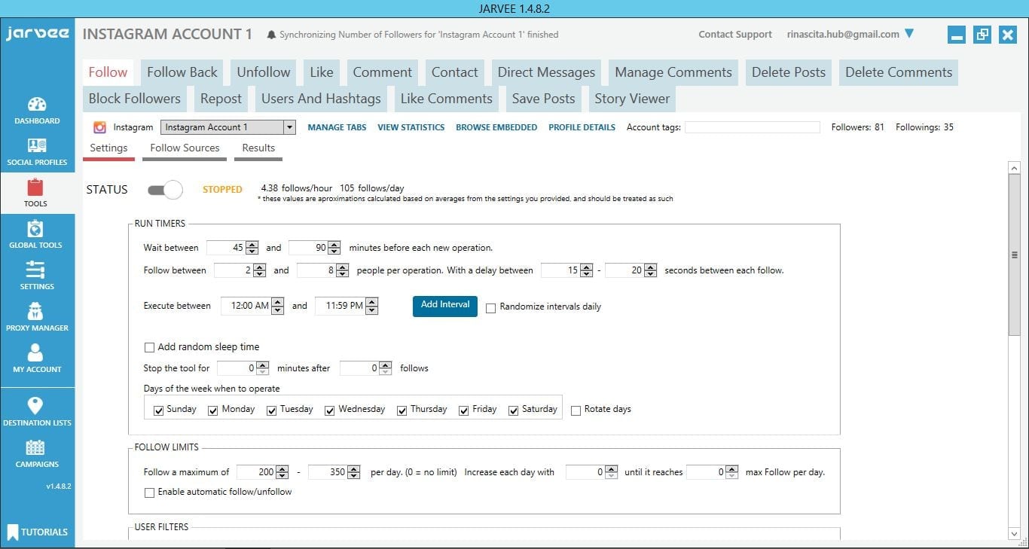Open the Repost tab
1029x549 pixels.
tap(221, 99)
